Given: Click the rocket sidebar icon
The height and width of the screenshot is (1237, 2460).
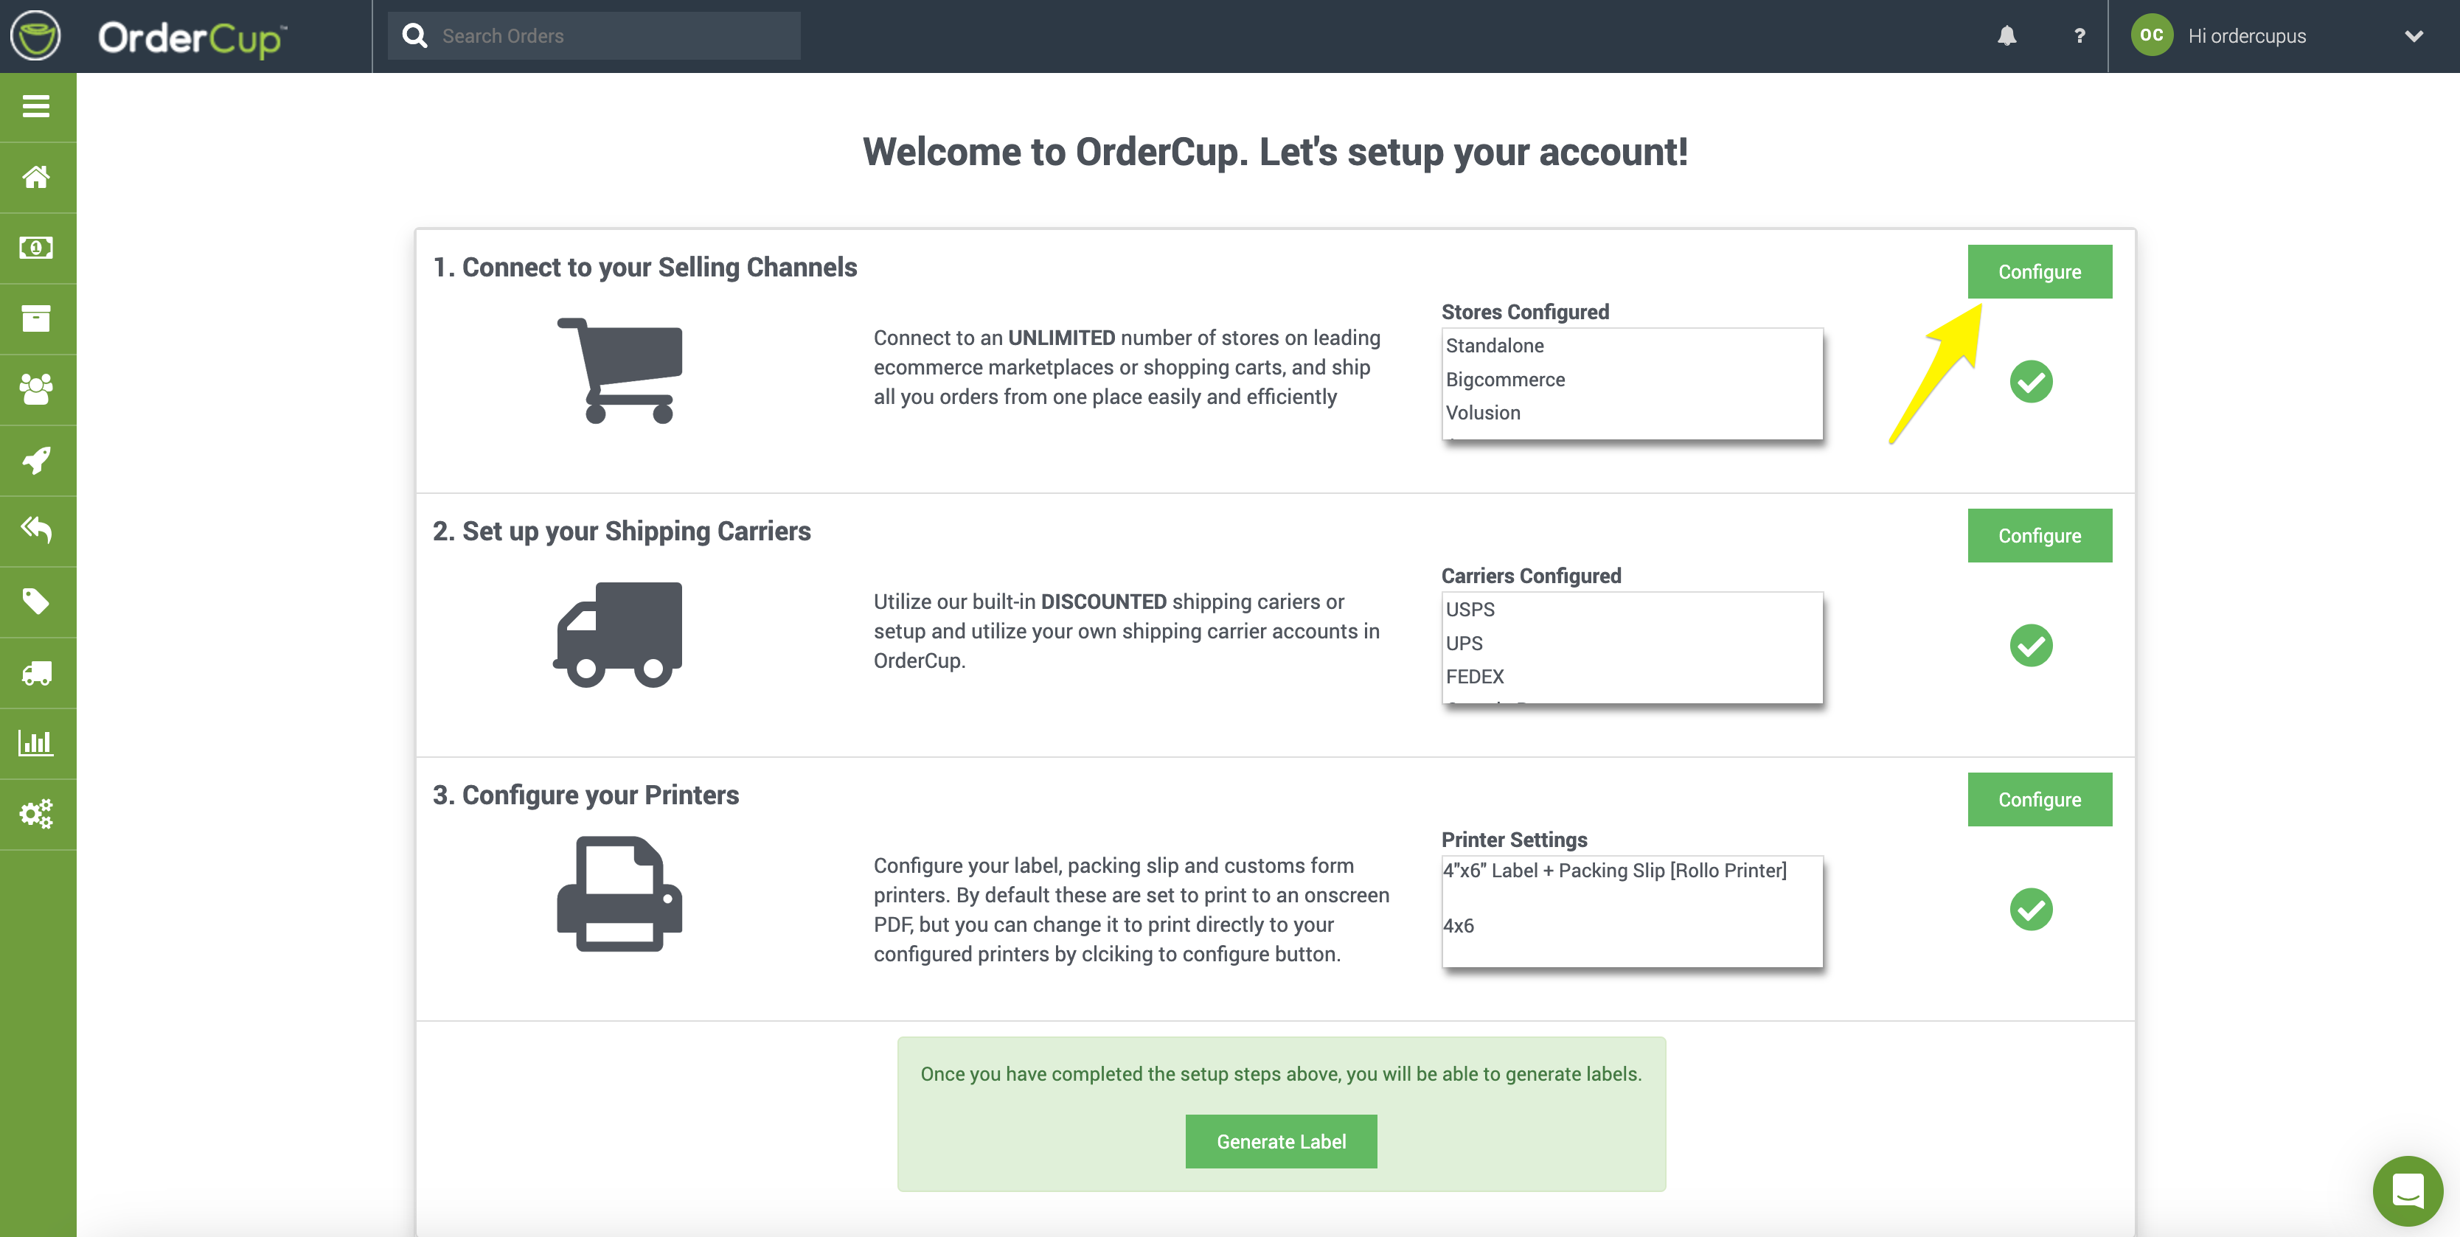Looking at the screenshot, I should (36, 460).
